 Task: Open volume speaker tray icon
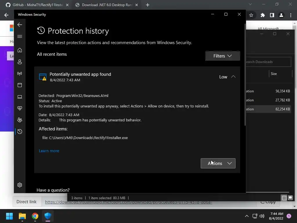pyautogui.click(x=262, y=216)
